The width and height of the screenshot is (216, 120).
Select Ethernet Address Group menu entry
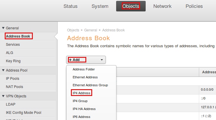click(90, 85)
